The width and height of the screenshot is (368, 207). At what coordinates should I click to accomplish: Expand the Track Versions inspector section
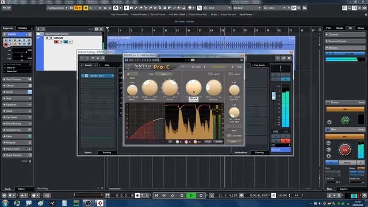click(x=17, y=79)
